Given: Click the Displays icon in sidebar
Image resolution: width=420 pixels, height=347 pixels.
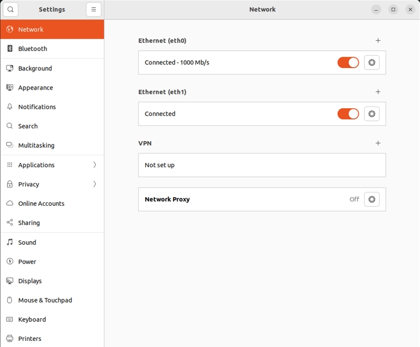Looking at the screenshot, I should 10,281.
